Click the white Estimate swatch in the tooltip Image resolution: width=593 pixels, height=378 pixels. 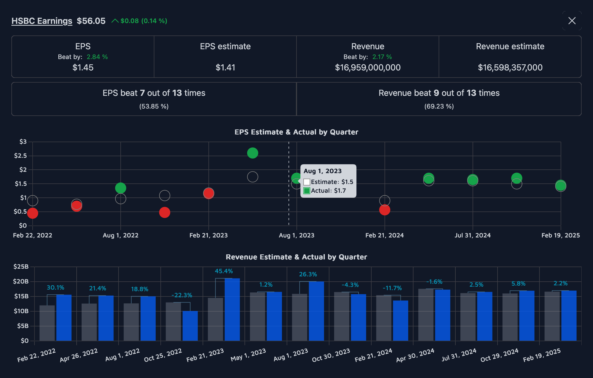pos(307,182)
